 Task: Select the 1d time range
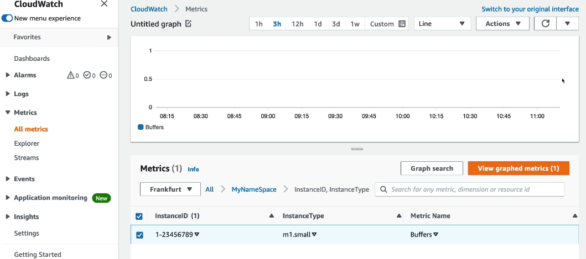point(318,24)
